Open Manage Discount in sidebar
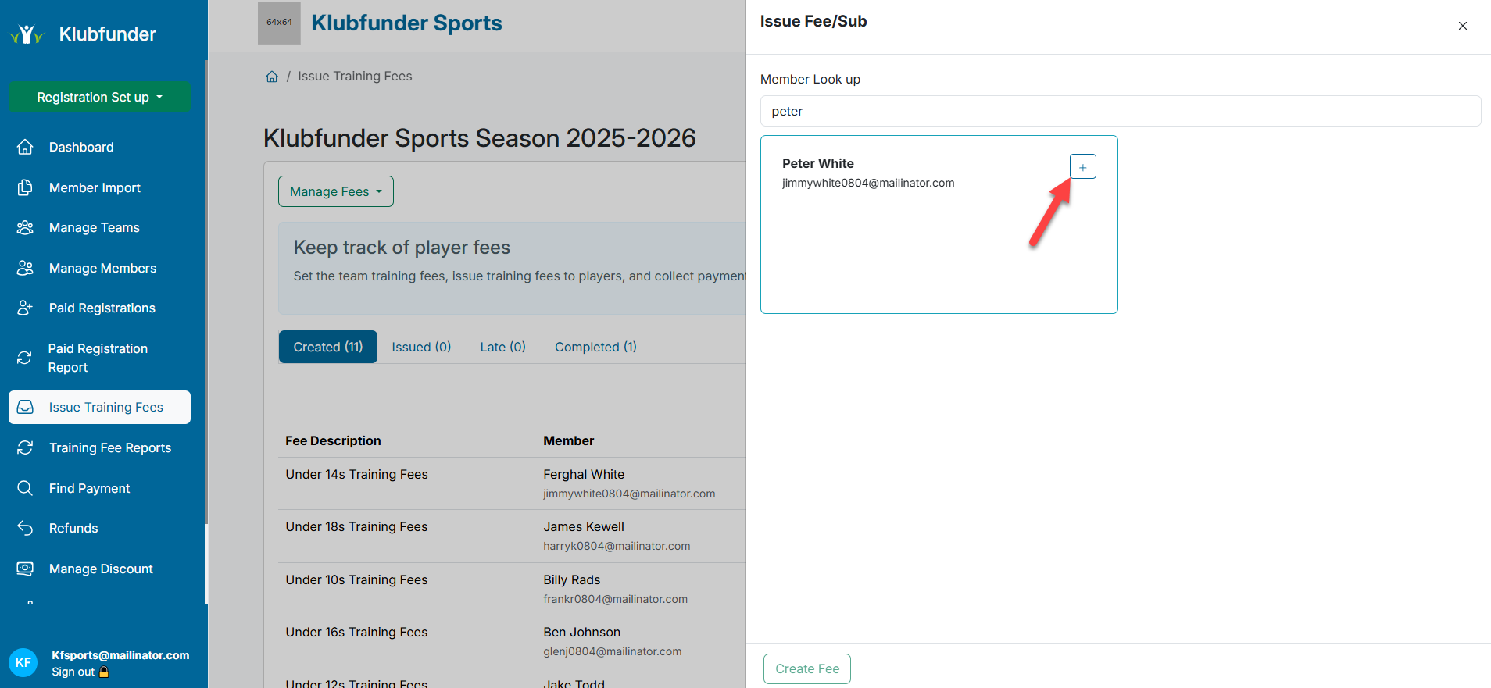Screen dimensions: 1491x688 coord(101,569)
